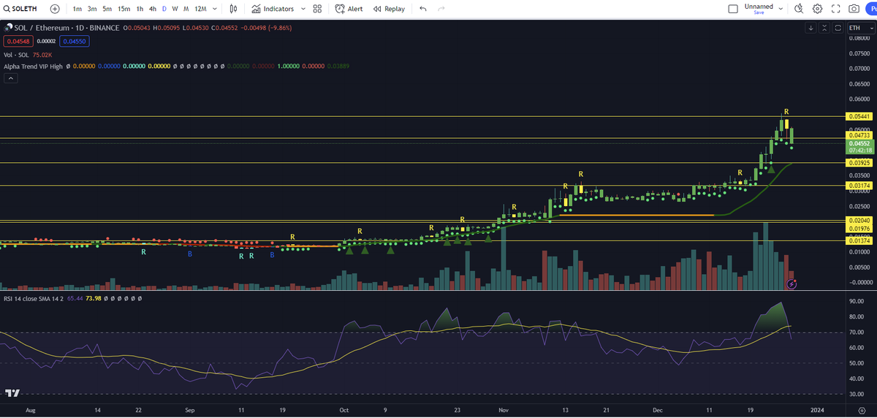Select the Vol · SOL indicator legend
Image resolution: width=877 pixels, height=418 pixels.
pyautogui.click(x=16, y=54)
